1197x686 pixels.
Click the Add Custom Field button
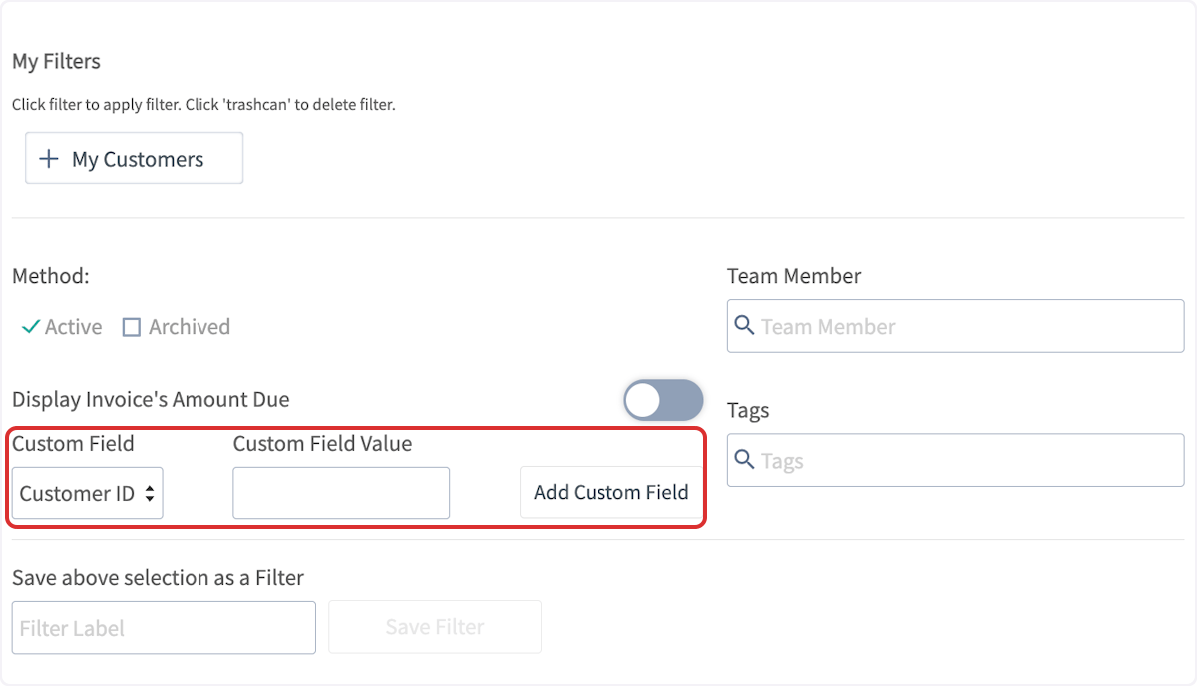tap(610, 492)
